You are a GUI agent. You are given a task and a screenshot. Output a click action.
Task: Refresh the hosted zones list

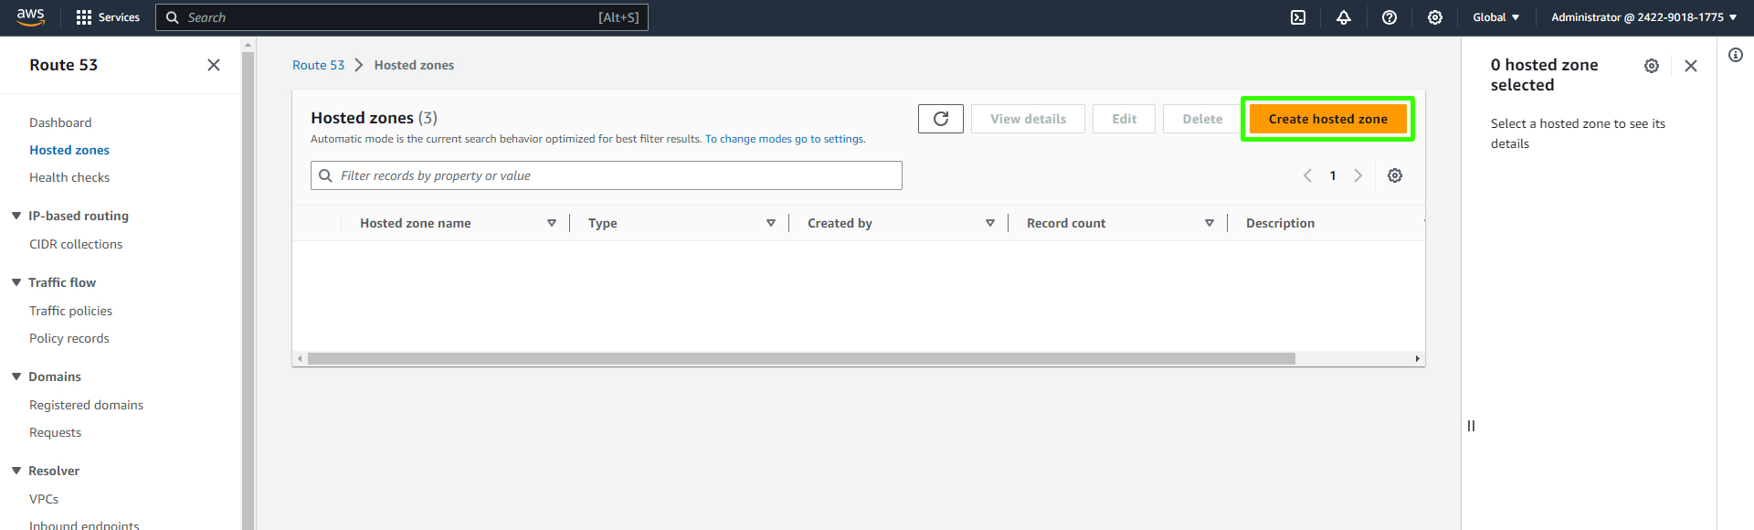(941, 119)
